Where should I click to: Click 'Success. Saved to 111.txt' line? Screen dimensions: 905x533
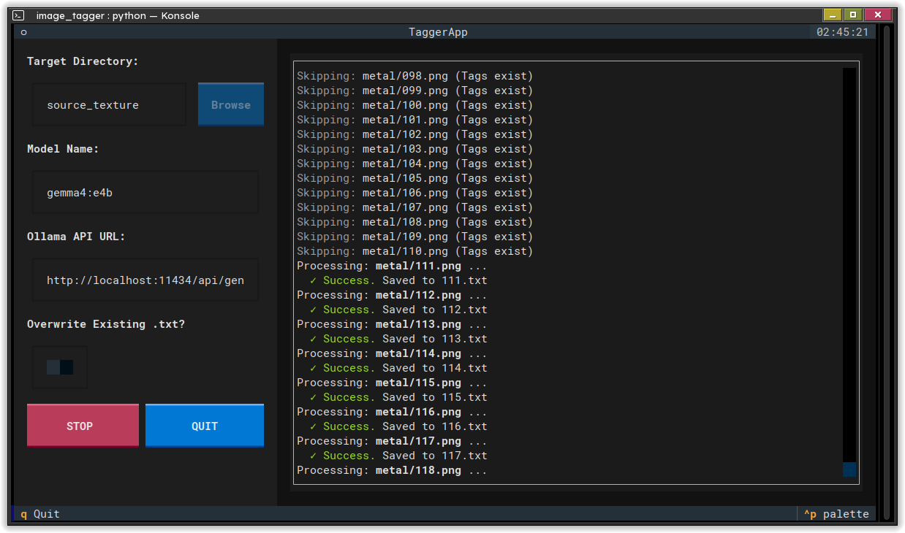(x=398, y=280)
